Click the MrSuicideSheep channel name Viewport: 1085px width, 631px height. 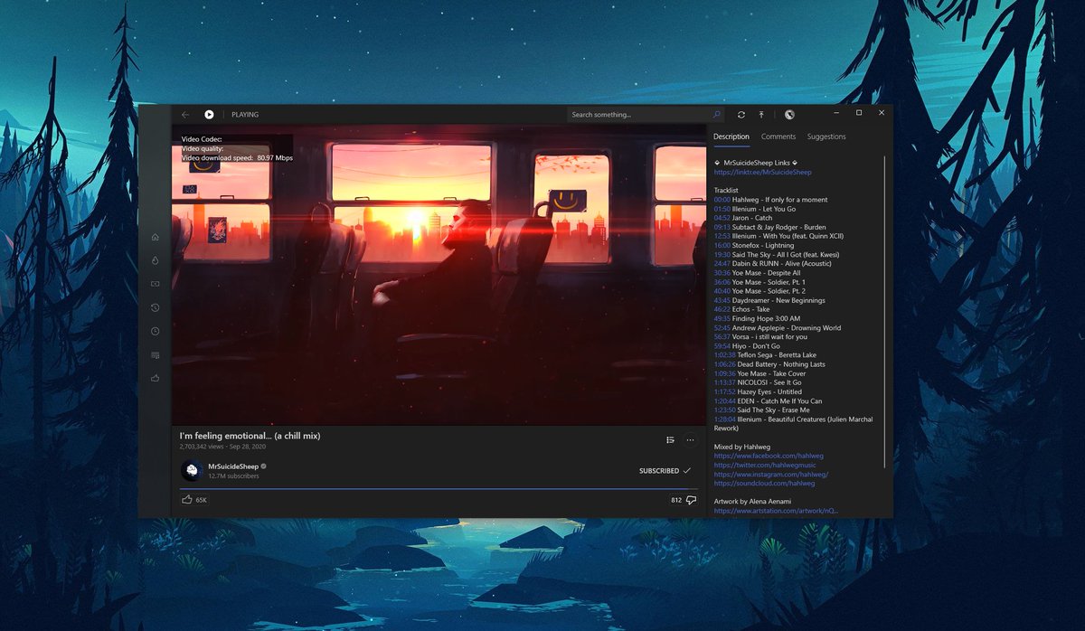233,466
